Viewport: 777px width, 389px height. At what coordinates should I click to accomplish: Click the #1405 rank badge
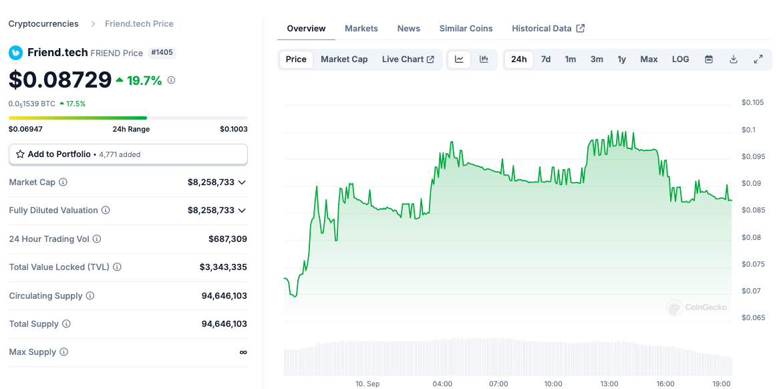coord(162,53)
